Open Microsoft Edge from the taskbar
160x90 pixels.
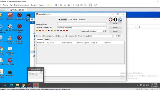click(x=11, y=85)
